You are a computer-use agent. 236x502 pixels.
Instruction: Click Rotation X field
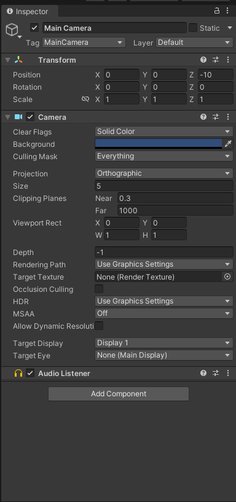pyautogui.click(x=121, y=87)
